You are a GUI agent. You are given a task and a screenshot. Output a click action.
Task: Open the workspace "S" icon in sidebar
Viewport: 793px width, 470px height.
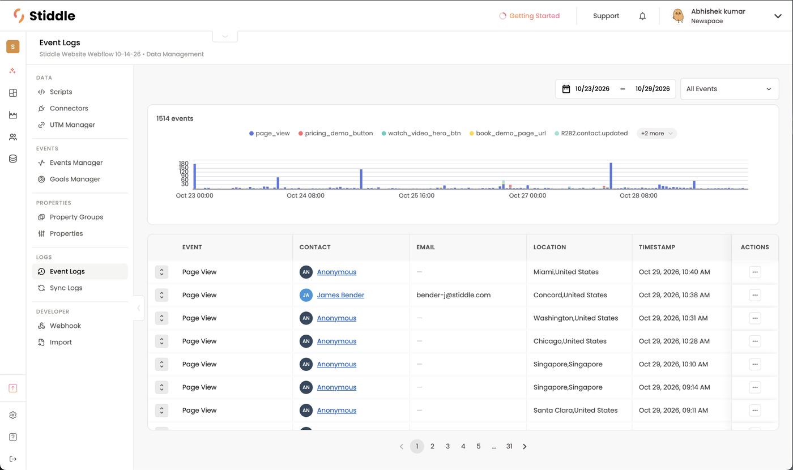pos(13,46)
